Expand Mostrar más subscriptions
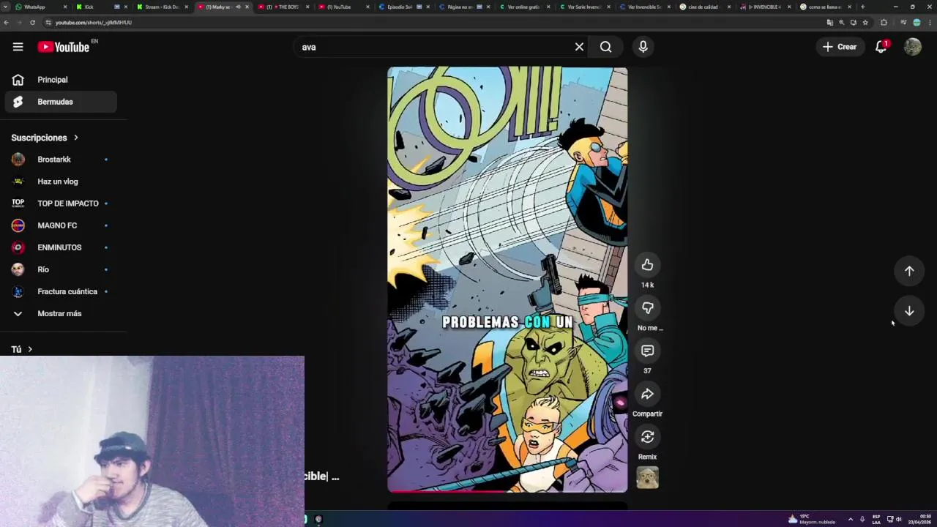Image resolution: width=937 pixels, height=527 pixels. pos(61,313)
